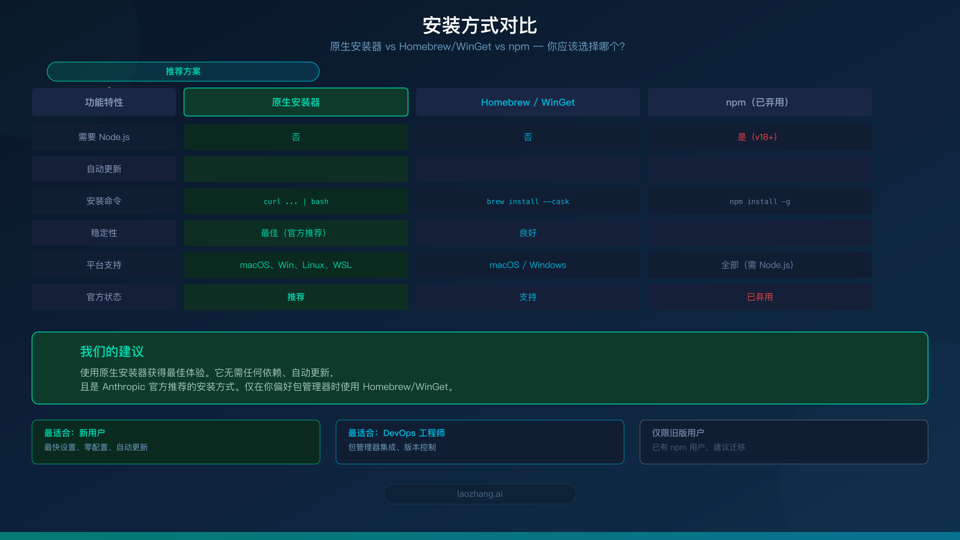Click the 需要 Node.js row label
Viewport: 960px width, 540px height.
click(104, 137)
